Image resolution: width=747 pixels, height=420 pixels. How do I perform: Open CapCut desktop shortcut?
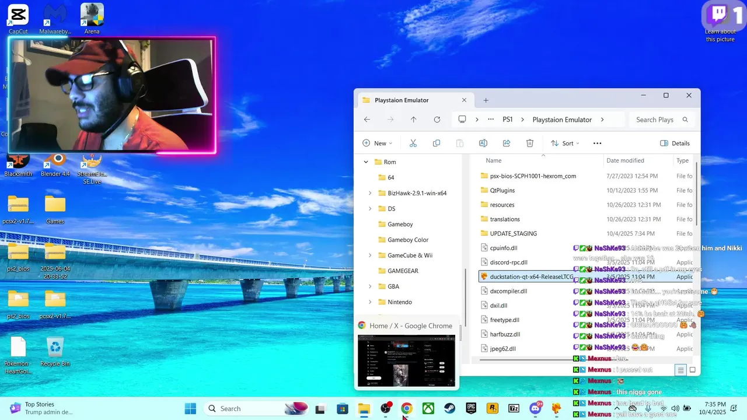(18, 19)
